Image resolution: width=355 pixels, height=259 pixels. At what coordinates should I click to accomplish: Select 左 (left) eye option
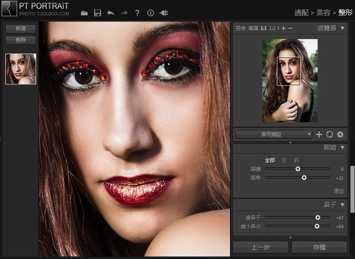284,160
